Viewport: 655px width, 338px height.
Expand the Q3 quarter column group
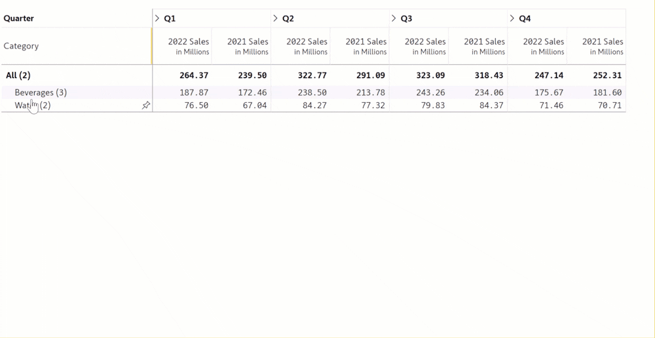click(394, 18)
